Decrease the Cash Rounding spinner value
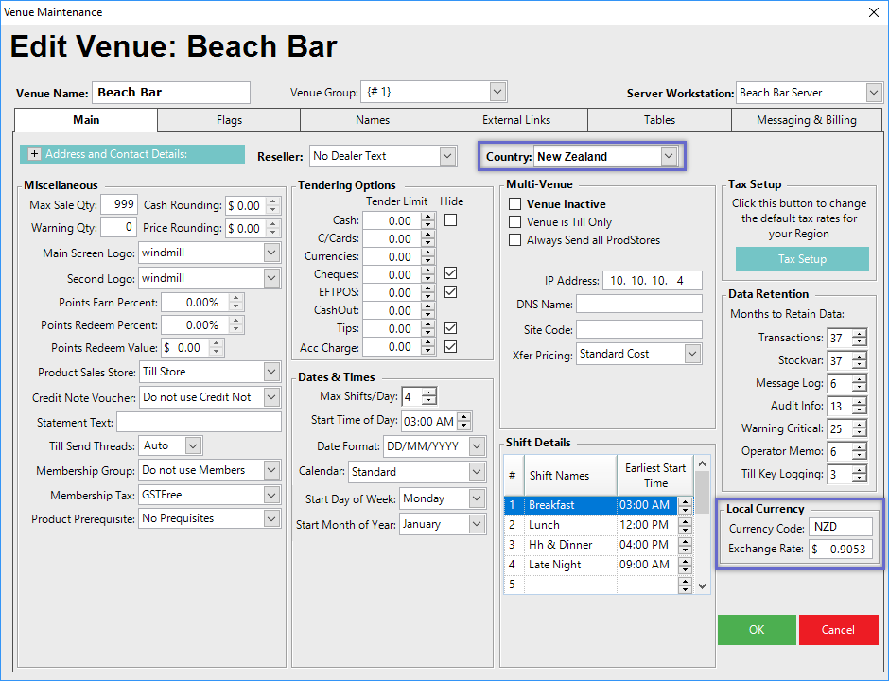This screenshot has height=681, width=889. [x=273, y=210]
